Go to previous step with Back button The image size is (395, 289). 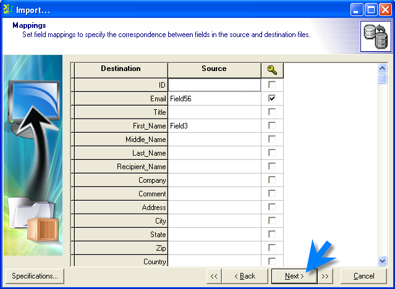click(245, 276)
